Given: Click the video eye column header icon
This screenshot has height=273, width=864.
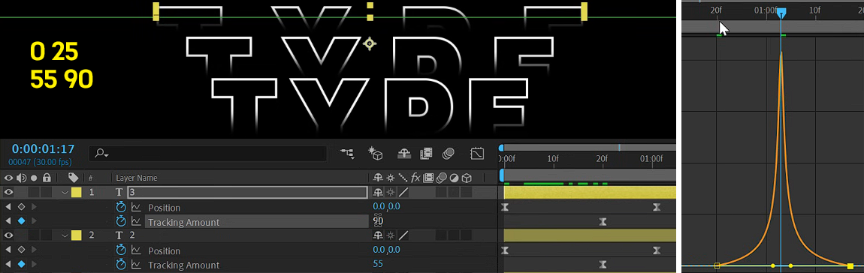Looking at the screenshot, I should (x=8, y=178).
